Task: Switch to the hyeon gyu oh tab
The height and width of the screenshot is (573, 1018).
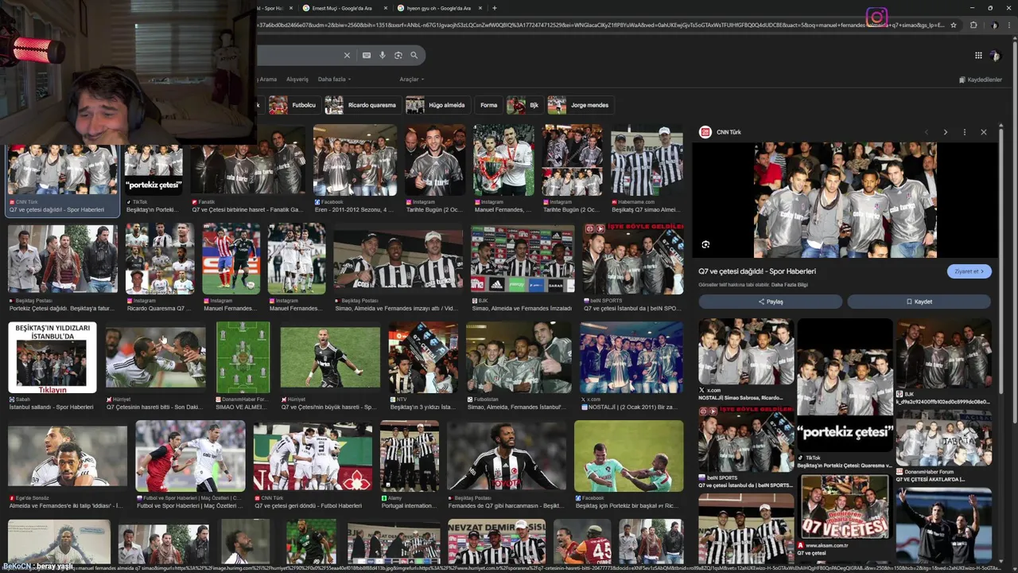Action: 438,8
